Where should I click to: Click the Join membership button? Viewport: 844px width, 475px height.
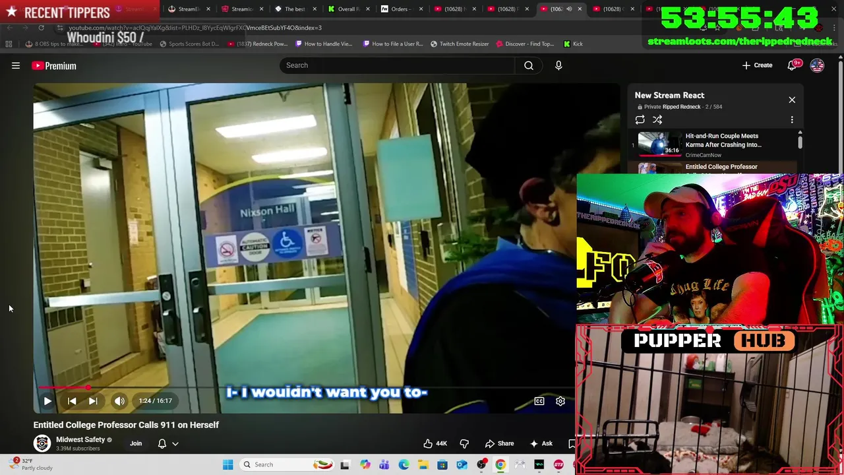point(136,443)
